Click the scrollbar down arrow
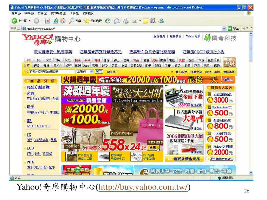 [251, 173]
